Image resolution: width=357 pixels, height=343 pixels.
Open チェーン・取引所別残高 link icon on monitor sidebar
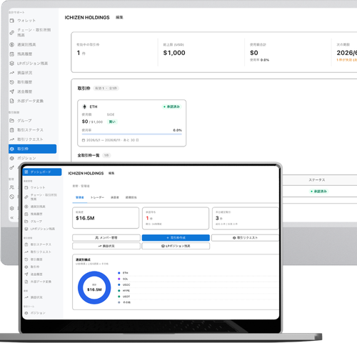click(12, 32)
